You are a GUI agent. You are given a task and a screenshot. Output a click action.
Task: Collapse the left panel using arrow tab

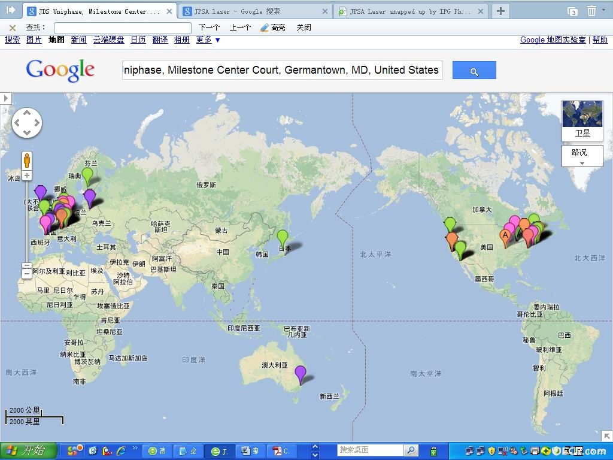(6, 98)
